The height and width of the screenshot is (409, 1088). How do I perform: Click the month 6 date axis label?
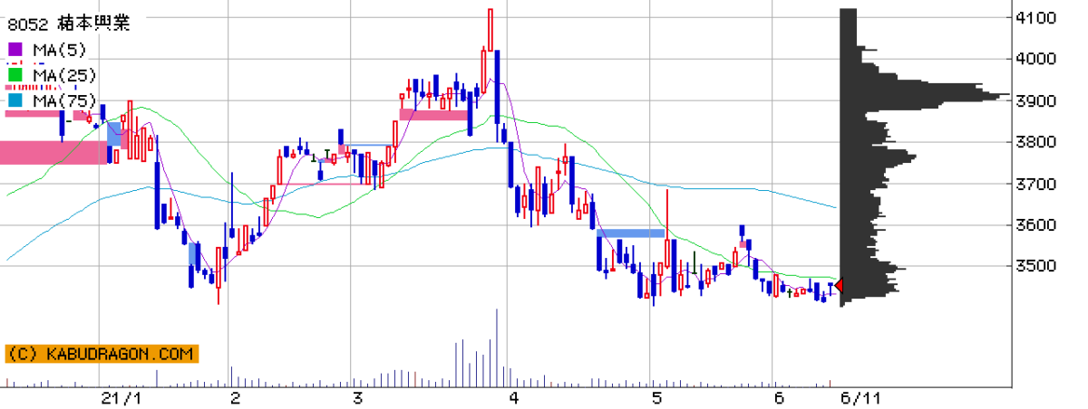(x=777, y=398)
